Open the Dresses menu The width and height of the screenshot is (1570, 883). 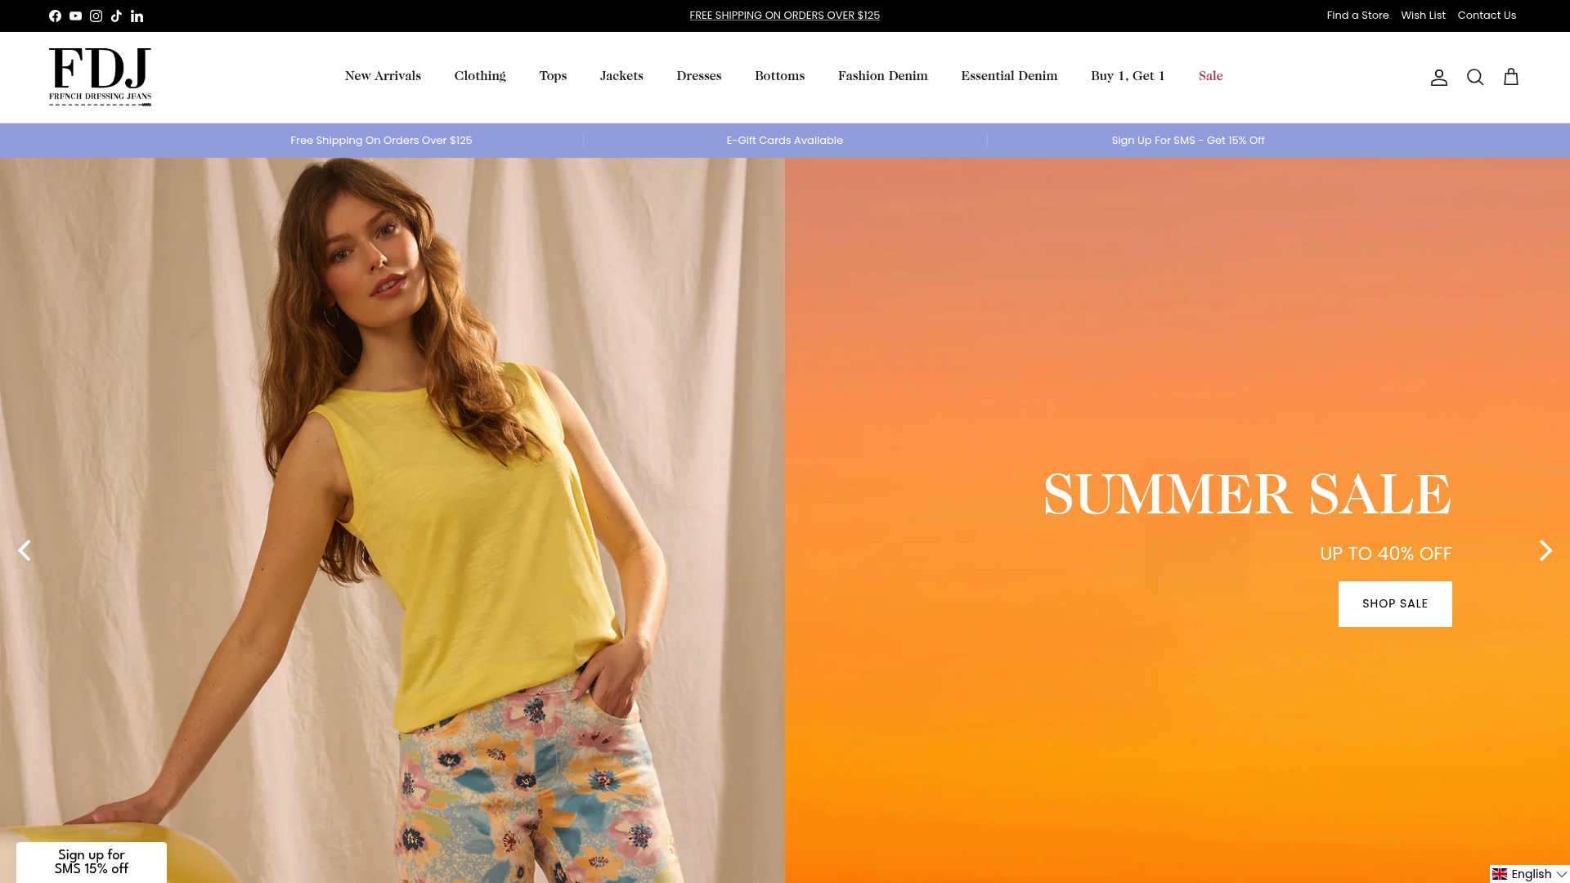[699, 76]
